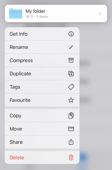Click the Favourite star icon
The height and width of the screenshot is (170, 112).
(71, 100)
